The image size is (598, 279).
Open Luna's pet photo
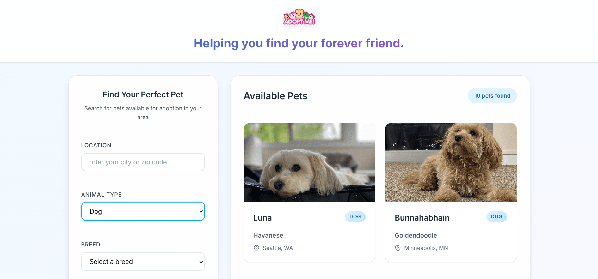pos(309,162)
